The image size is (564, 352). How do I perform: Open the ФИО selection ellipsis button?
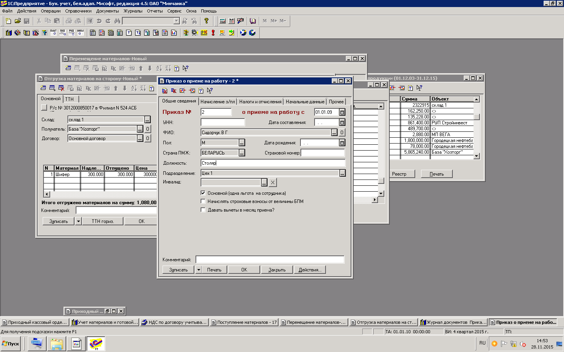pyautogui.click(x=334, y=133)
